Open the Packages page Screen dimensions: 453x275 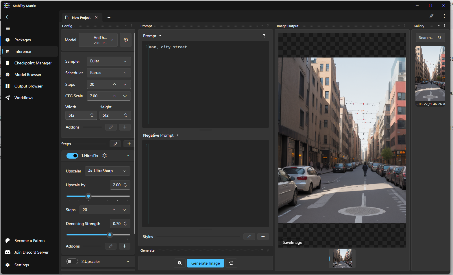(29, 40)
